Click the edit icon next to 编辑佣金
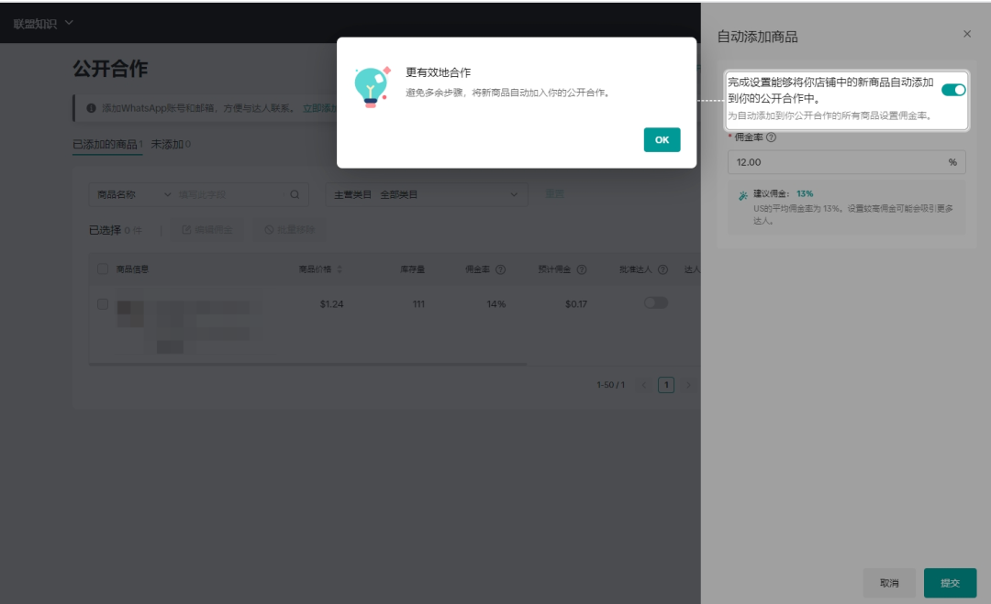 click(186, 228)
